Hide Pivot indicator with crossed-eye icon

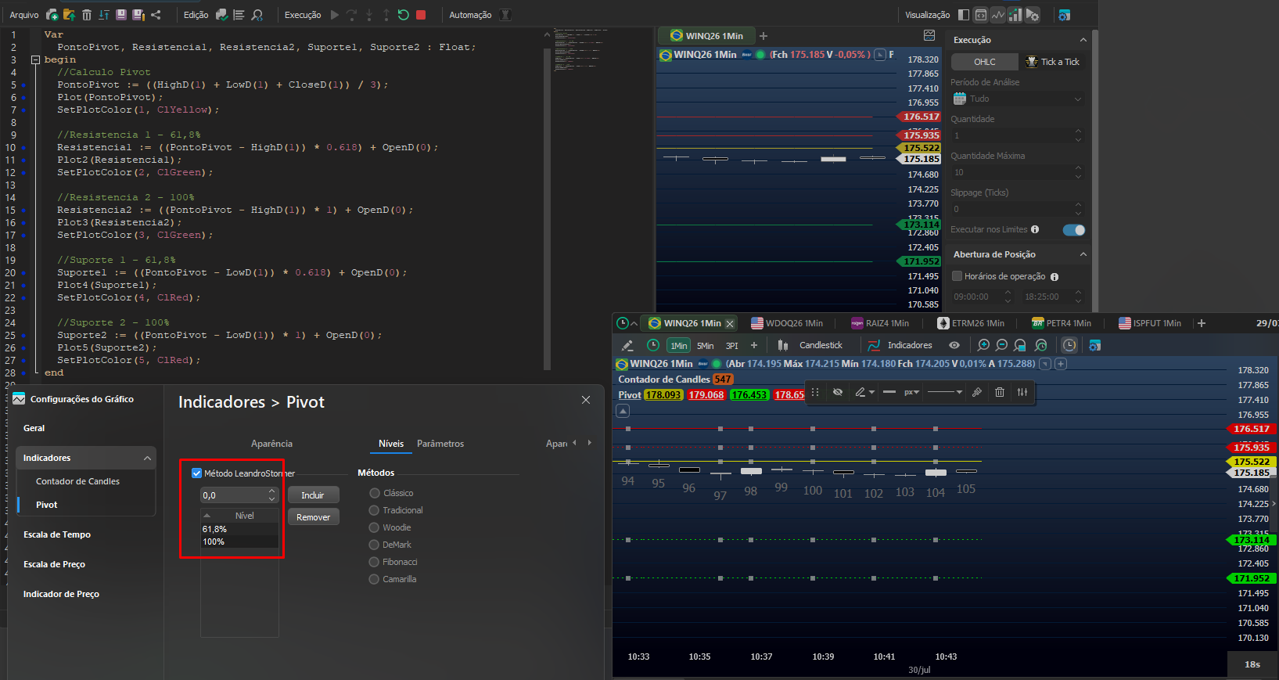(x=838, y=392)
